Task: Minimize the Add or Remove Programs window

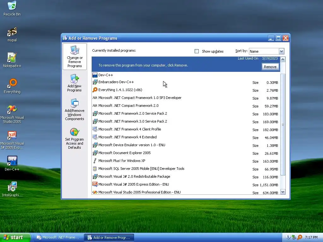Action: point(271,38)
